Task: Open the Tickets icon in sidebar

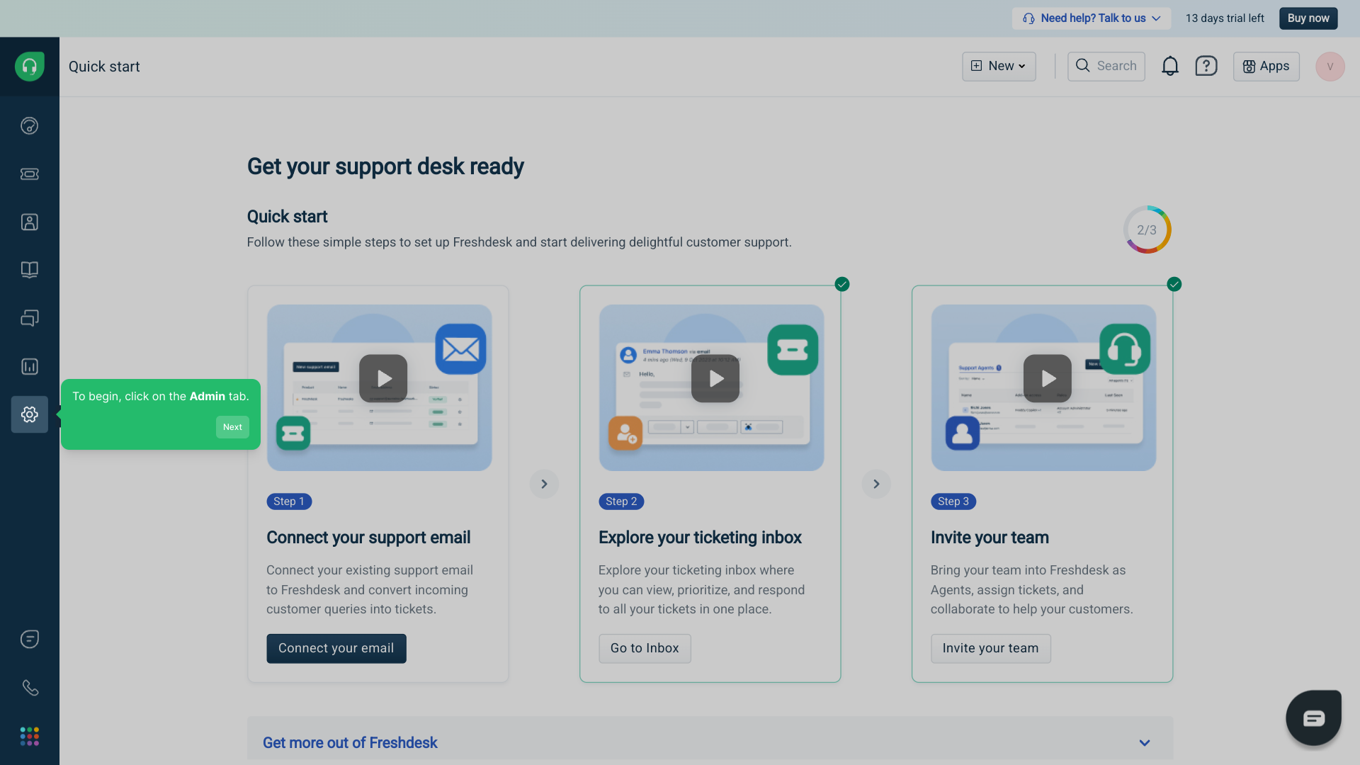Action: click(x=29, y=174)
